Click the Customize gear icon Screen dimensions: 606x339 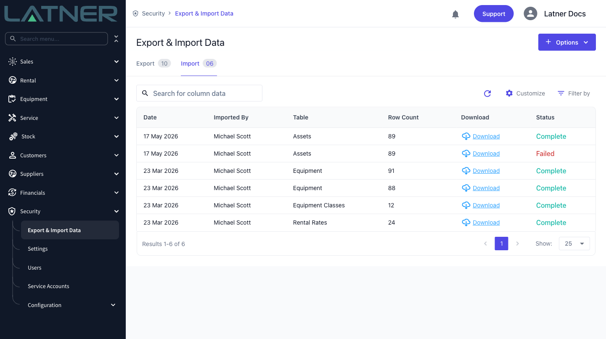click(x=509, y=93)
